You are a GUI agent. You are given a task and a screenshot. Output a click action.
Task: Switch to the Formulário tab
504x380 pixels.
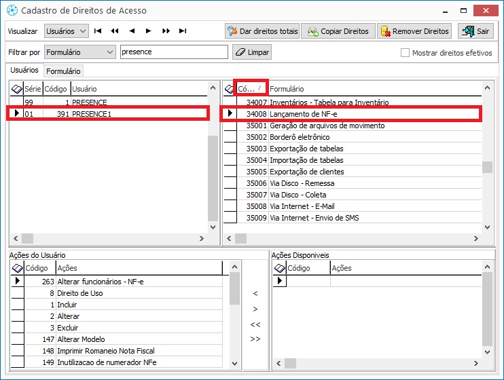(63, 71)
